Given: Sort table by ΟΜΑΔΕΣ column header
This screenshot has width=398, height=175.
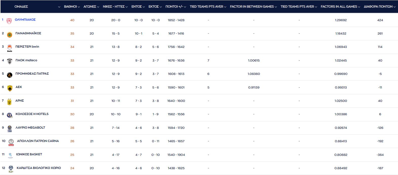Looking at the screenshot, I should tap(21, 7).
